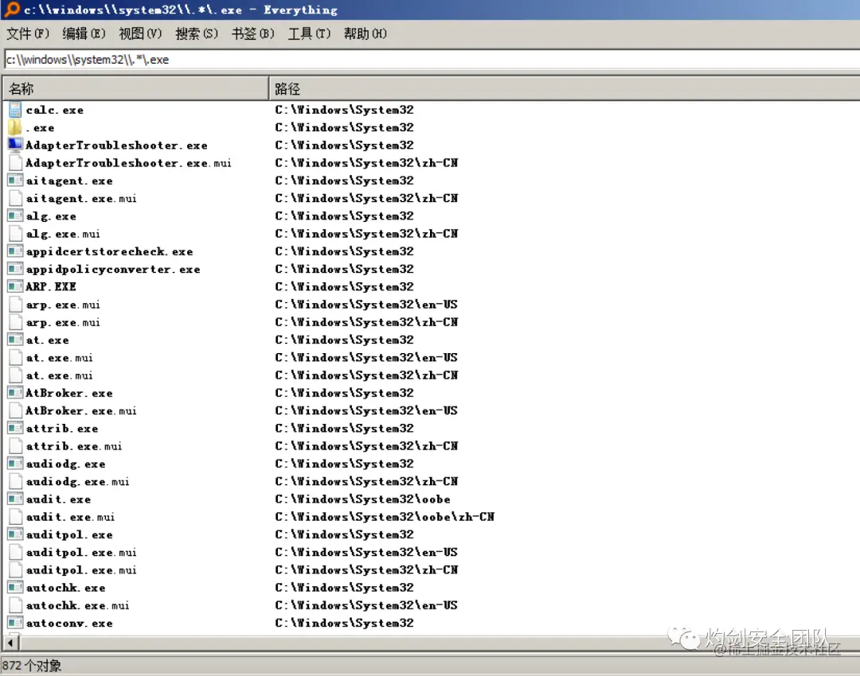Click the AtBroker.exe application icon
The width and height of the screenshot is (860, 676).
tap(15, 393)
